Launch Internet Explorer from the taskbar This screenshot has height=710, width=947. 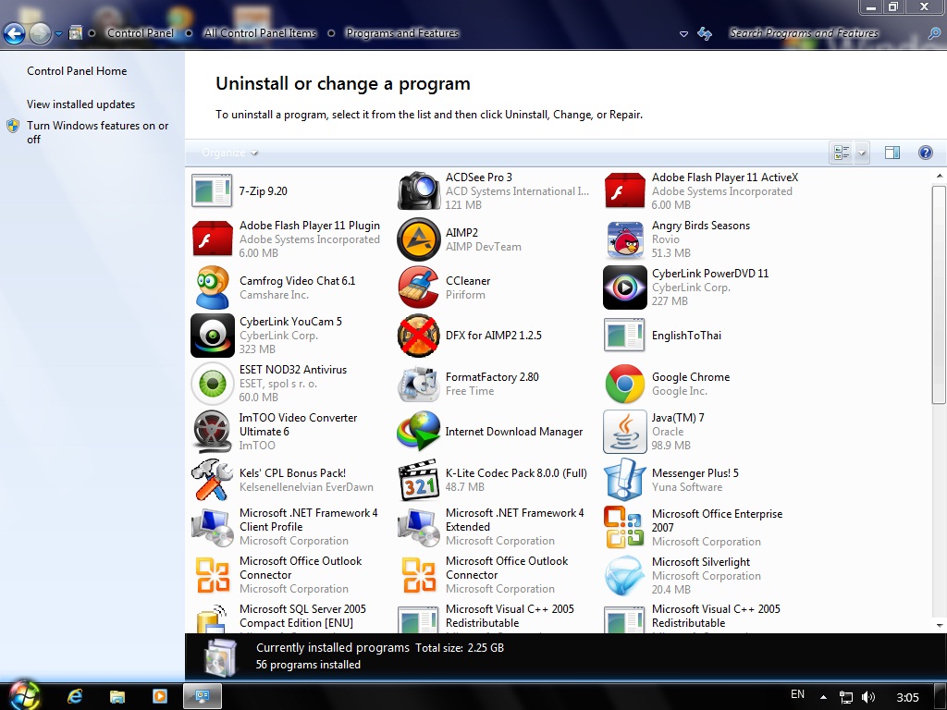point(75,697)
